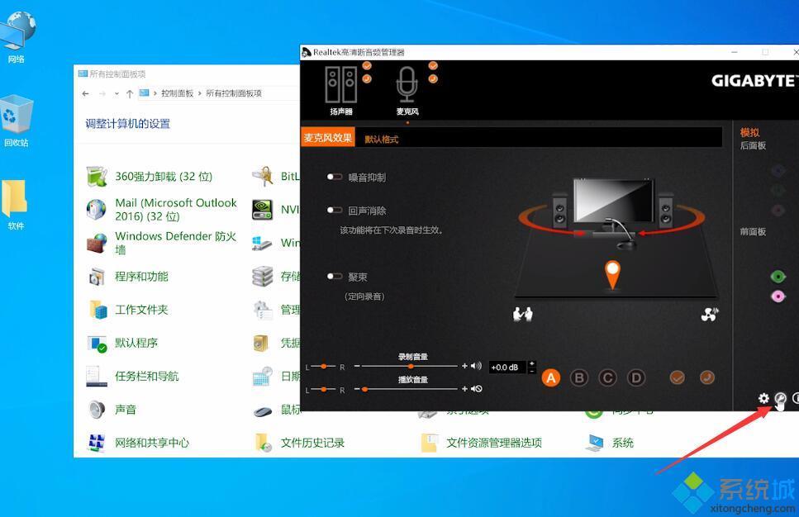This screenshot has height=517, width=799.
Task: Click the wrench tool icon near the arrow
Action: (780, 398)
